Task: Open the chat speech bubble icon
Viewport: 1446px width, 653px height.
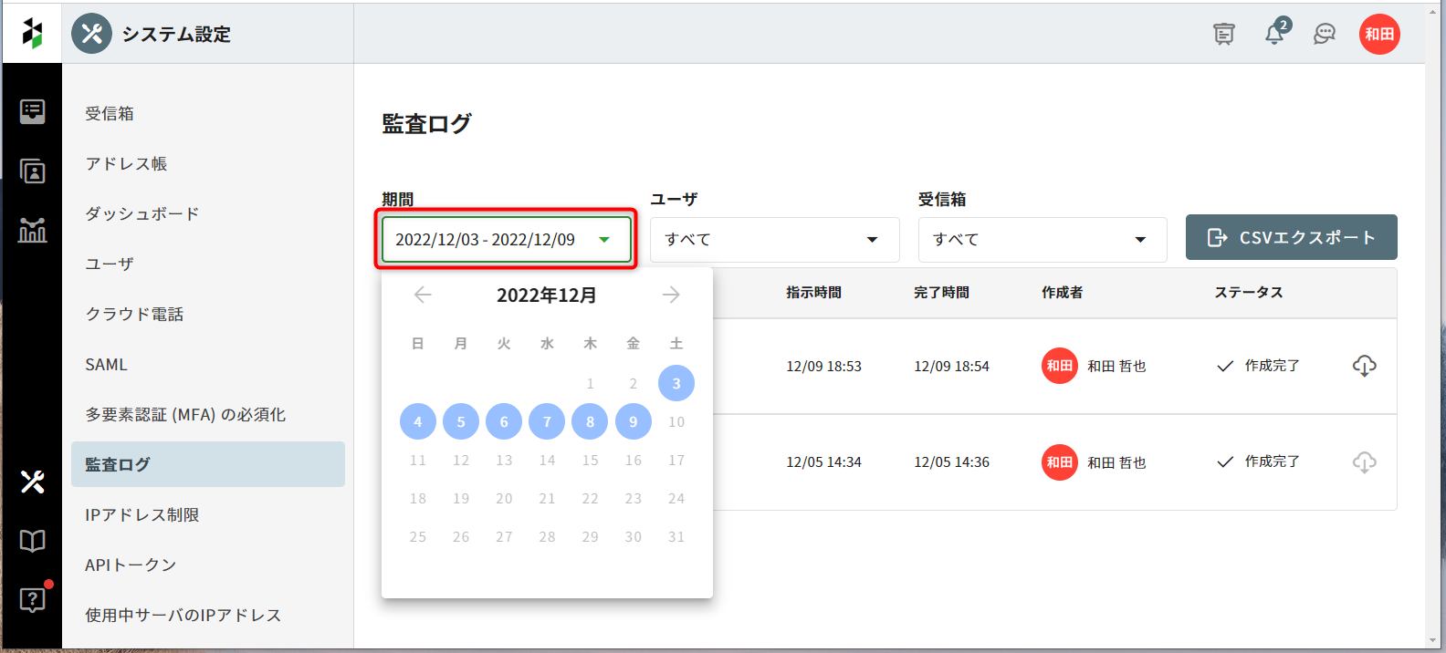Action: point(1324,35)
